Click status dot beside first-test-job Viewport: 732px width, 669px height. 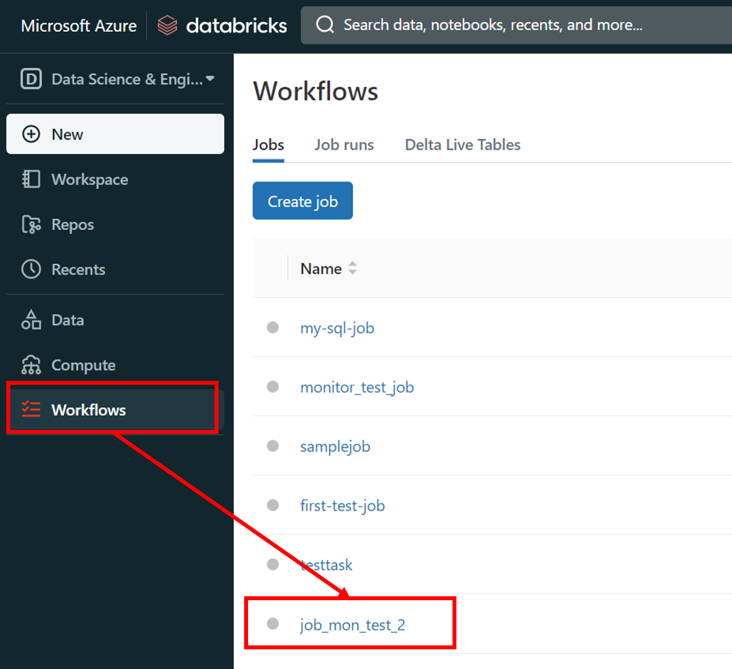pyautogui.click(x=273, y=505)
